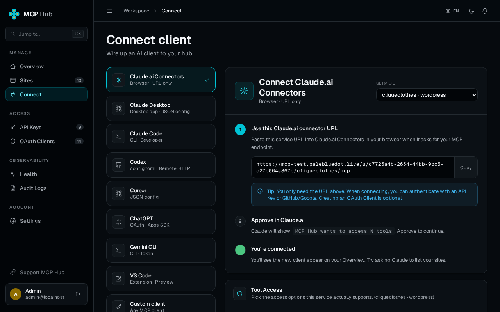500x312 pixels.
Task: Select the Connect sidebar item
Action: pos(46,94)
